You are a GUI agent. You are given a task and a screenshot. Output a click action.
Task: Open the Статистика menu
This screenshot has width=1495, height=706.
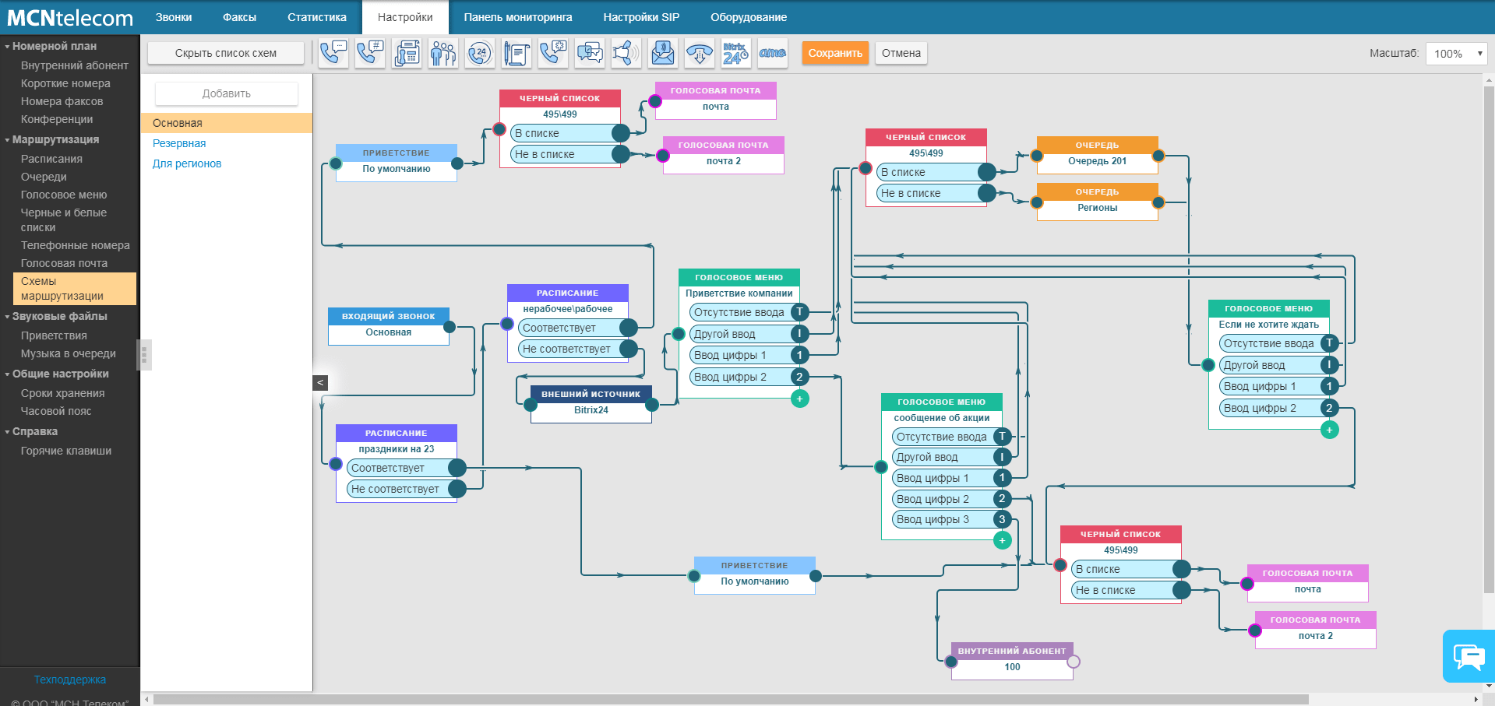(x=317, y=17)
